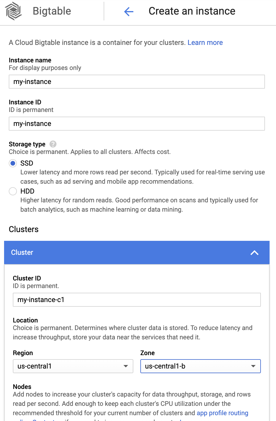Click the Create an instance header
Viewport: 276px width, 421px height.
pos(192,11)
